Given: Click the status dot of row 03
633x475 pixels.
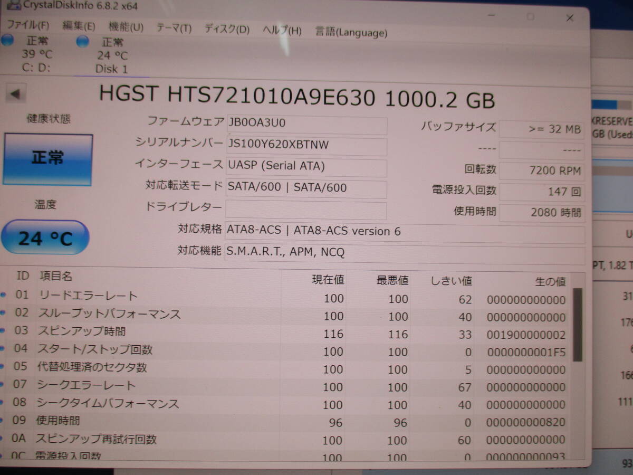Looking at the screenshot, I should click(3, 330).
